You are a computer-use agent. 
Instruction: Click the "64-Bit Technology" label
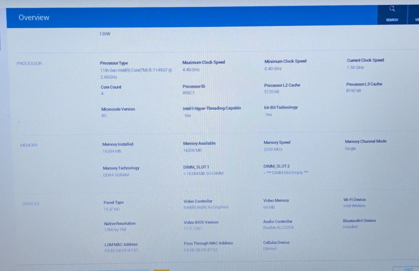[x=281, y=107]
